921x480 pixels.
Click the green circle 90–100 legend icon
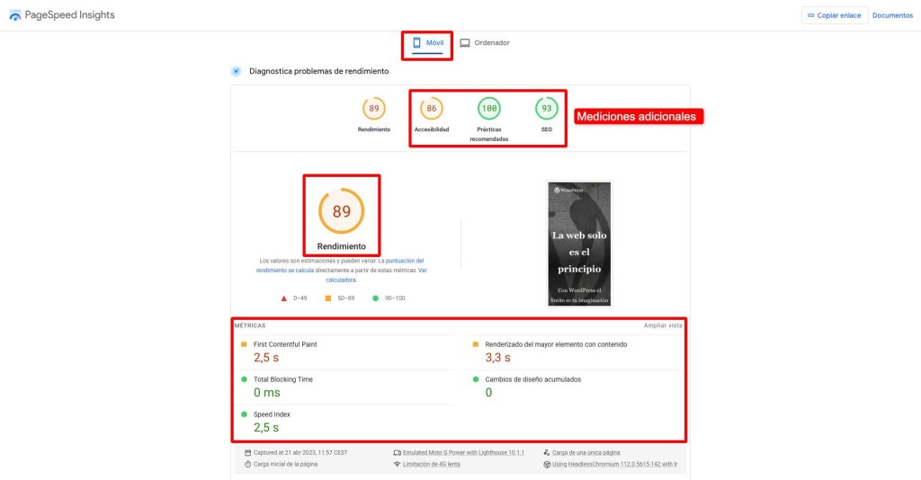click(x=375, y=298)
